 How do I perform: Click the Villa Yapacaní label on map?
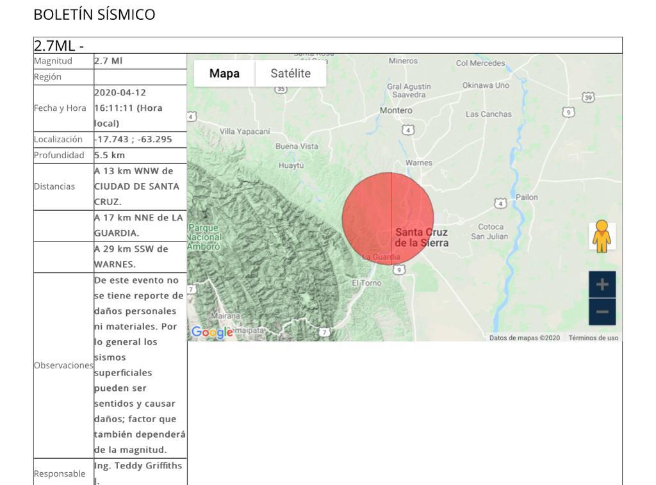245,131
